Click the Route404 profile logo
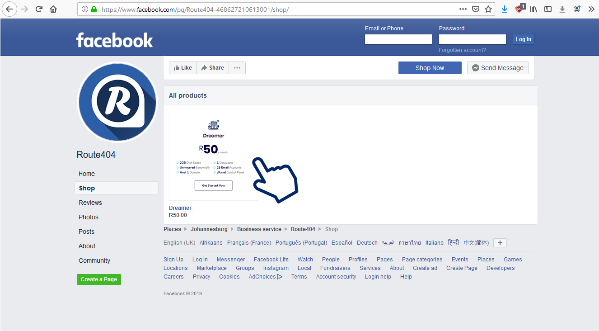 (x=117, y=102)
